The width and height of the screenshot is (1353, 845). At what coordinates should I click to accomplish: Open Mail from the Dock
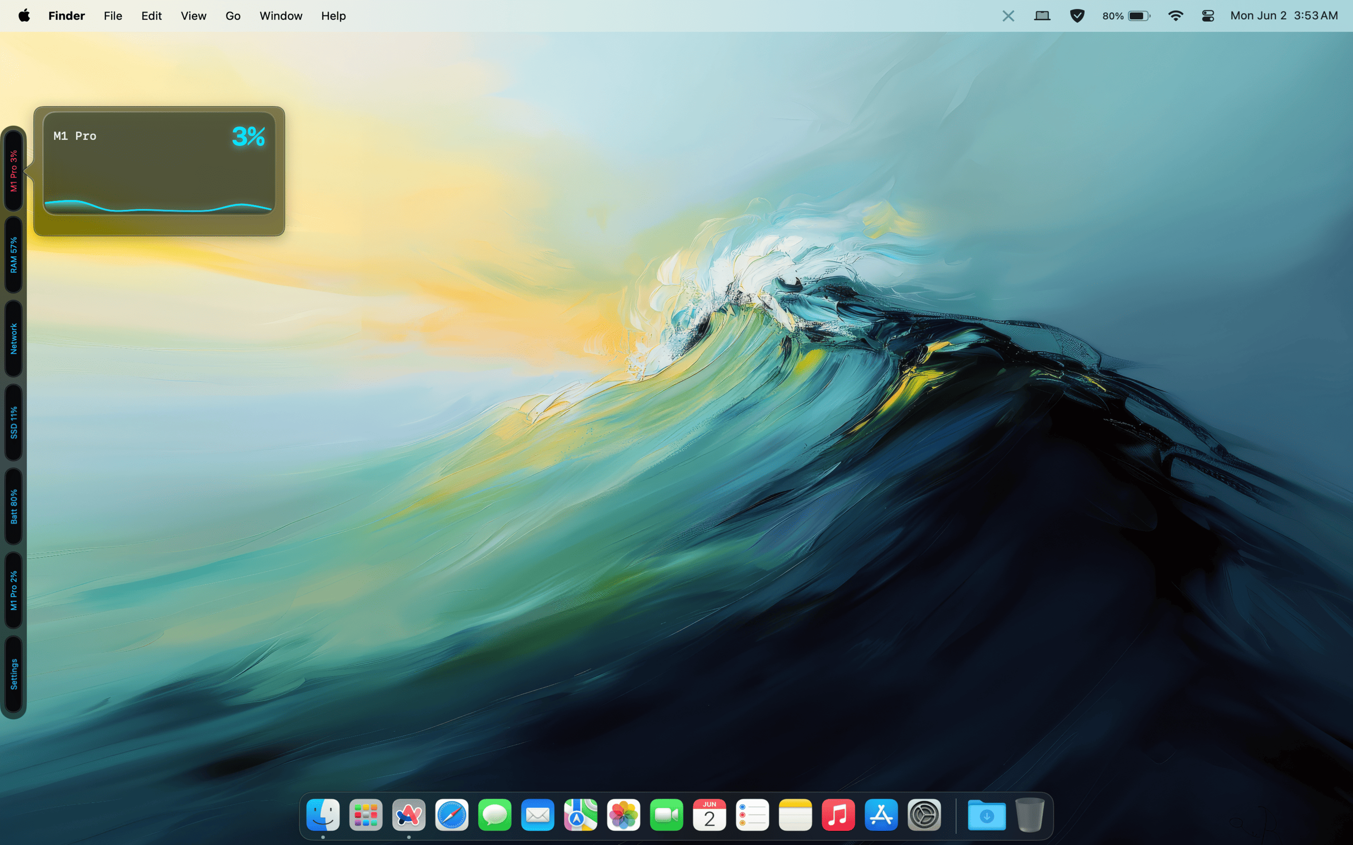pyautogui.click(x=538, y=815)
